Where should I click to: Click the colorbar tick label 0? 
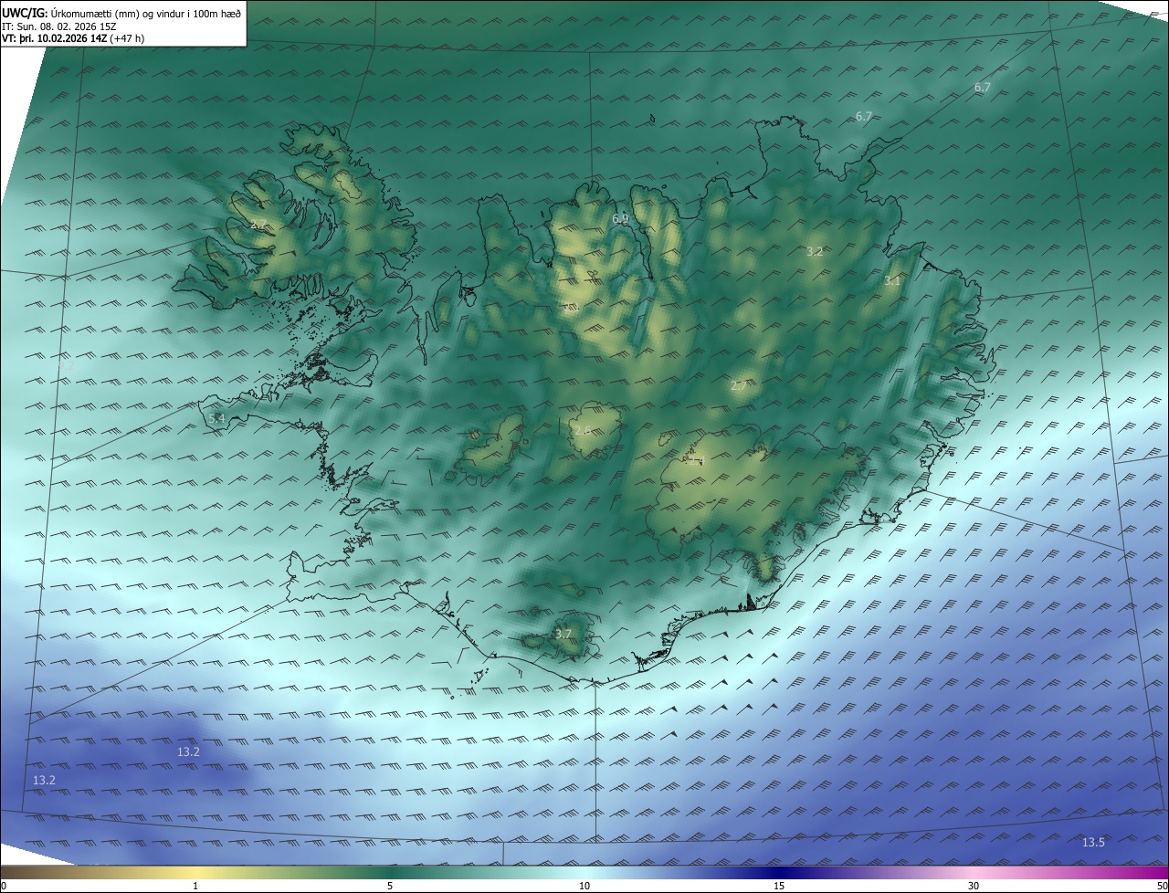(x=4, y=886)
